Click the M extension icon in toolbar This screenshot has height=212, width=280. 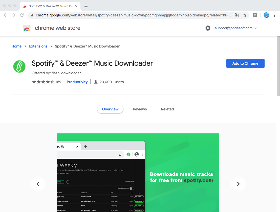pyautogui.click(x=255, y=15)
